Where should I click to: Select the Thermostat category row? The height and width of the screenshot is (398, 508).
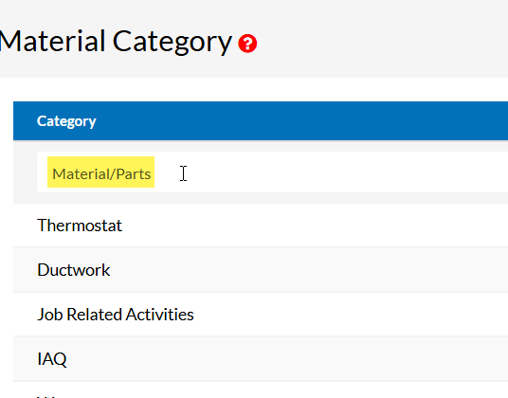click(x=261, y=226)
